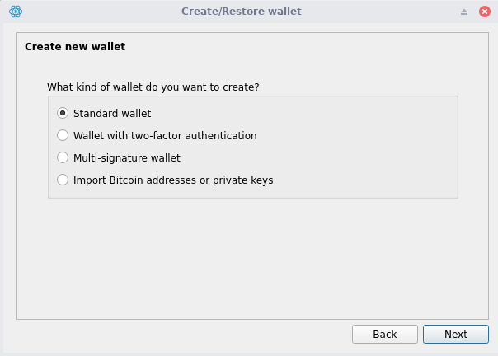Close the Create/Restore wallet dialog
The height and width of the screenshot is (356, 498).
tap(484, 12)
